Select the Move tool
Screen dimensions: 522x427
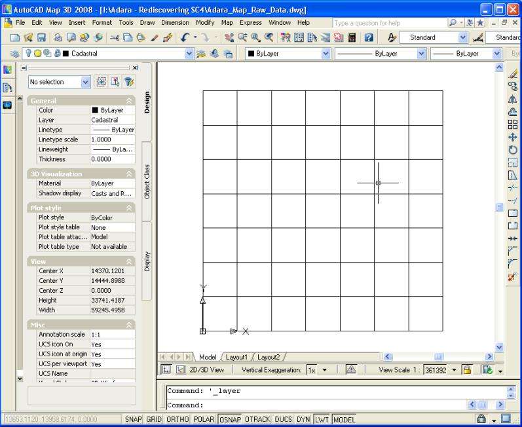click(x=513, y=138)
